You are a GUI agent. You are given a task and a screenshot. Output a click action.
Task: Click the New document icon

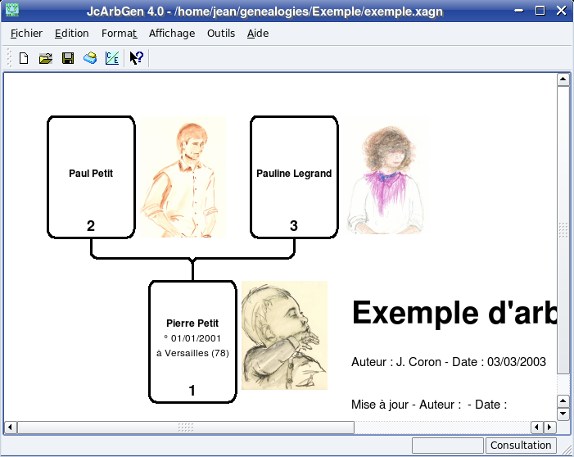click(24, 58)
